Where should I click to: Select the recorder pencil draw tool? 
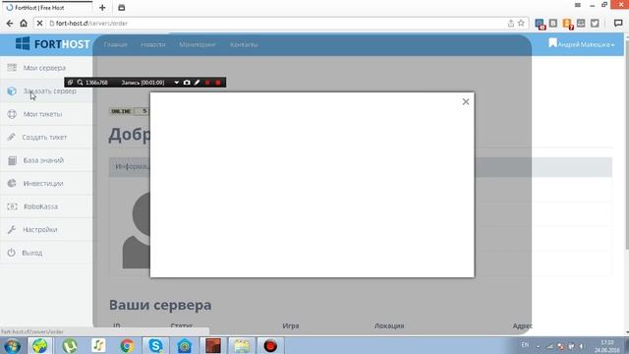coord(197,83)
